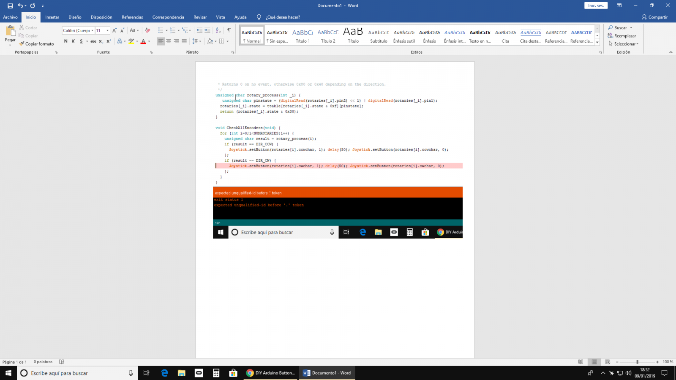
Task: Click the bulleted list icon
Action: (x=161, y=30)
